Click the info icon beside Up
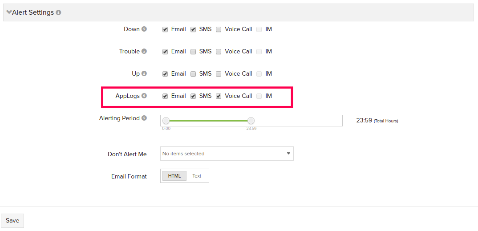Viewport: 478px width, 231px height. click(x=144, y=74)
